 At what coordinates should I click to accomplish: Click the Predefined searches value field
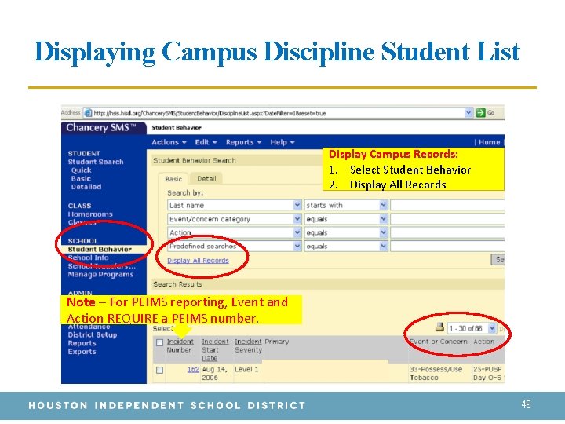447,247
